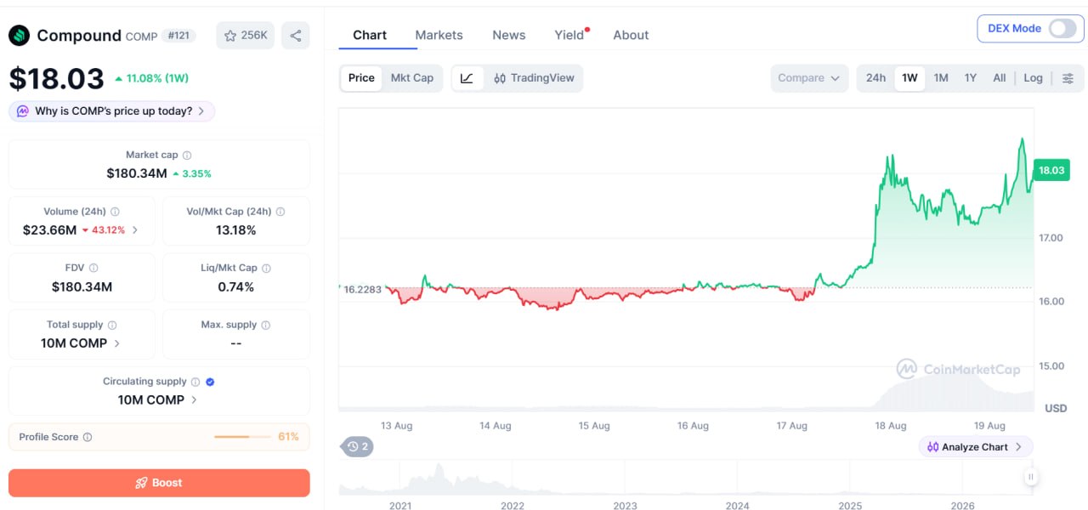Click the orange Boost button
Screen dimensions: 1088x510
159,483
